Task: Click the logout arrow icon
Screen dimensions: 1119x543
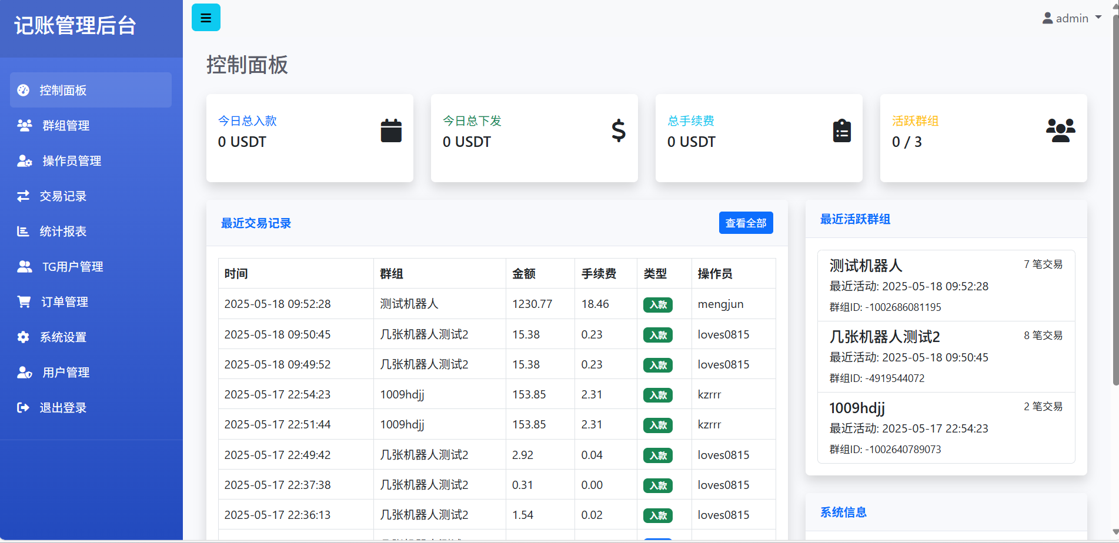Action: (24, 407)
